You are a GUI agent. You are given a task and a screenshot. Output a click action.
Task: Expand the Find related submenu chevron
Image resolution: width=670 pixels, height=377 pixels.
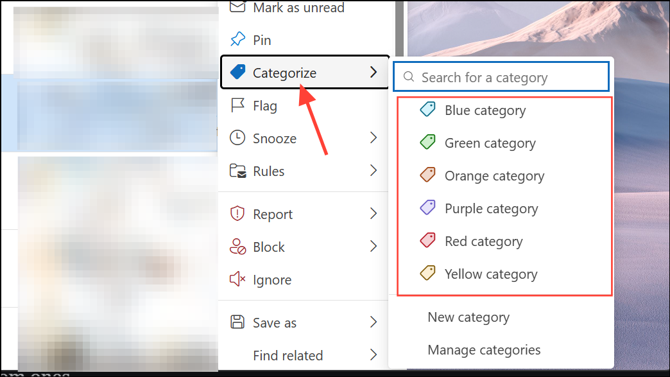click(x=374, y=355)
